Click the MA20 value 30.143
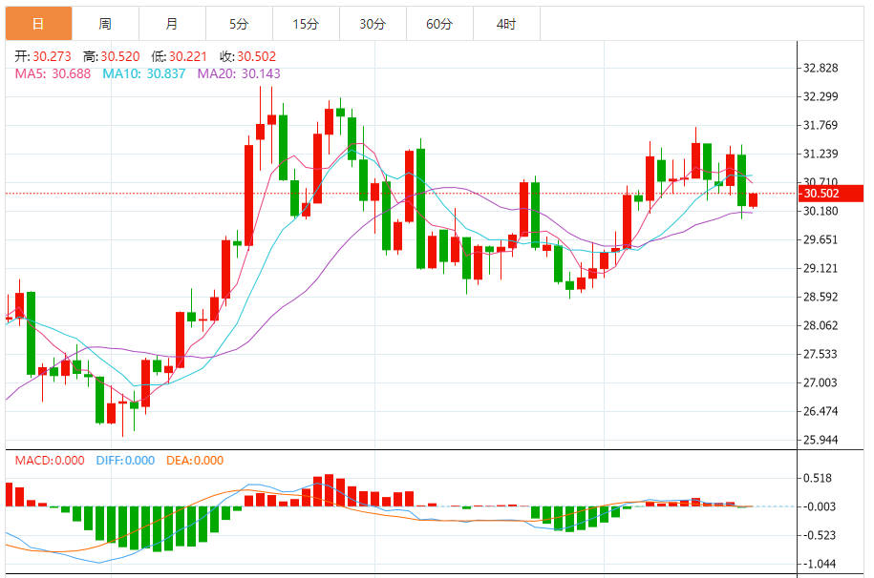The width and height of the screenshot is (874, 578). coord(261,73)
